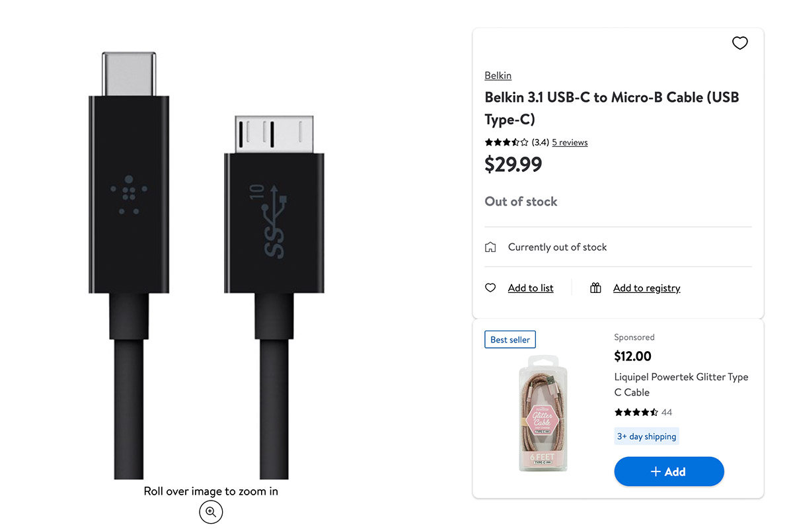
Task: Click the magnifier zoom icon below the image
Action: point(211,511)
